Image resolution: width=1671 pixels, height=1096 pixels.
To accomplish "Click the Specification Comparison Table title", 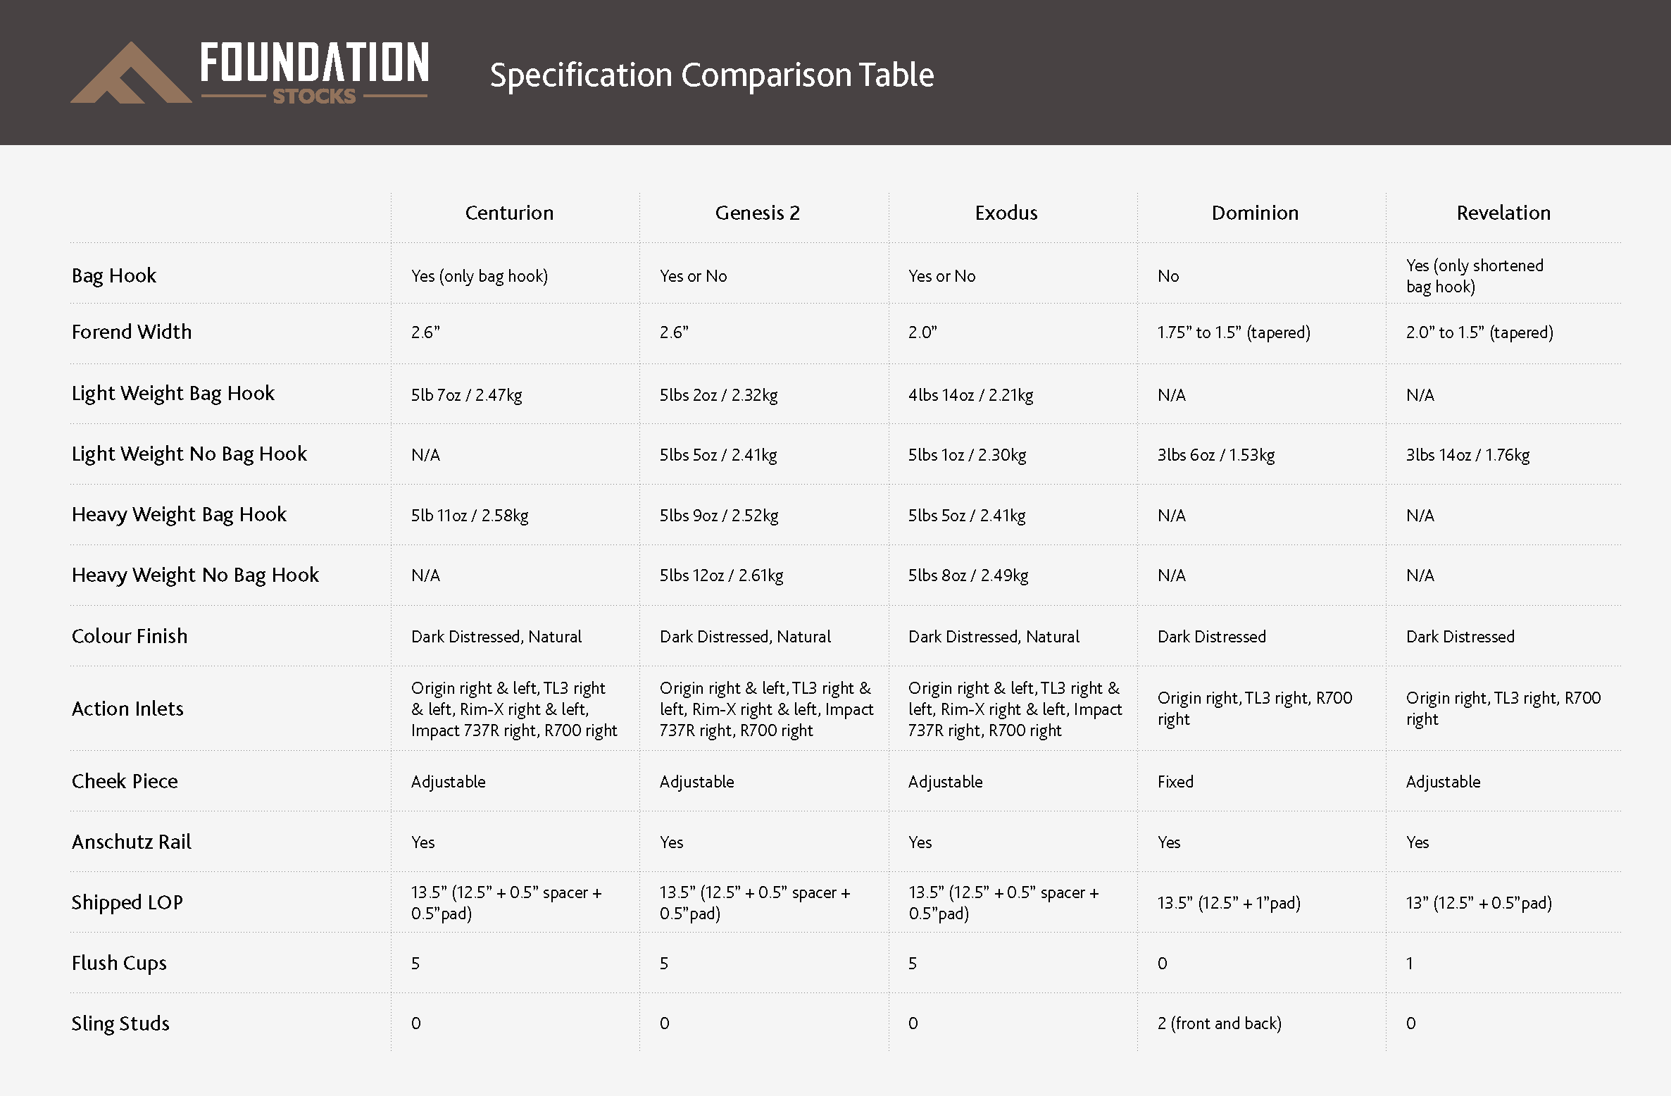I will tap(711, 75).
